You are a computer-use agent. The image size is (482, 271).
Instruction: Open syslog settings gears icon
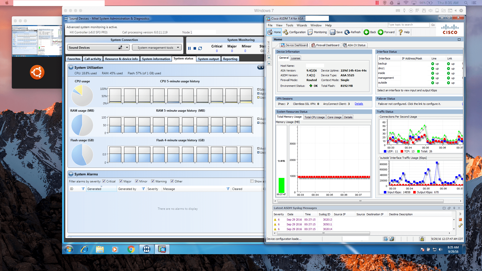pos(460,225)
